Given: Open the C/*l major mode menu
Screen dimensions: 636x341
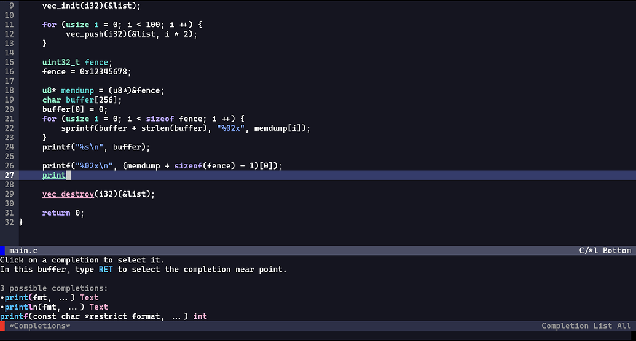Looking at the screenshot, I should click(x=589, y=251).
